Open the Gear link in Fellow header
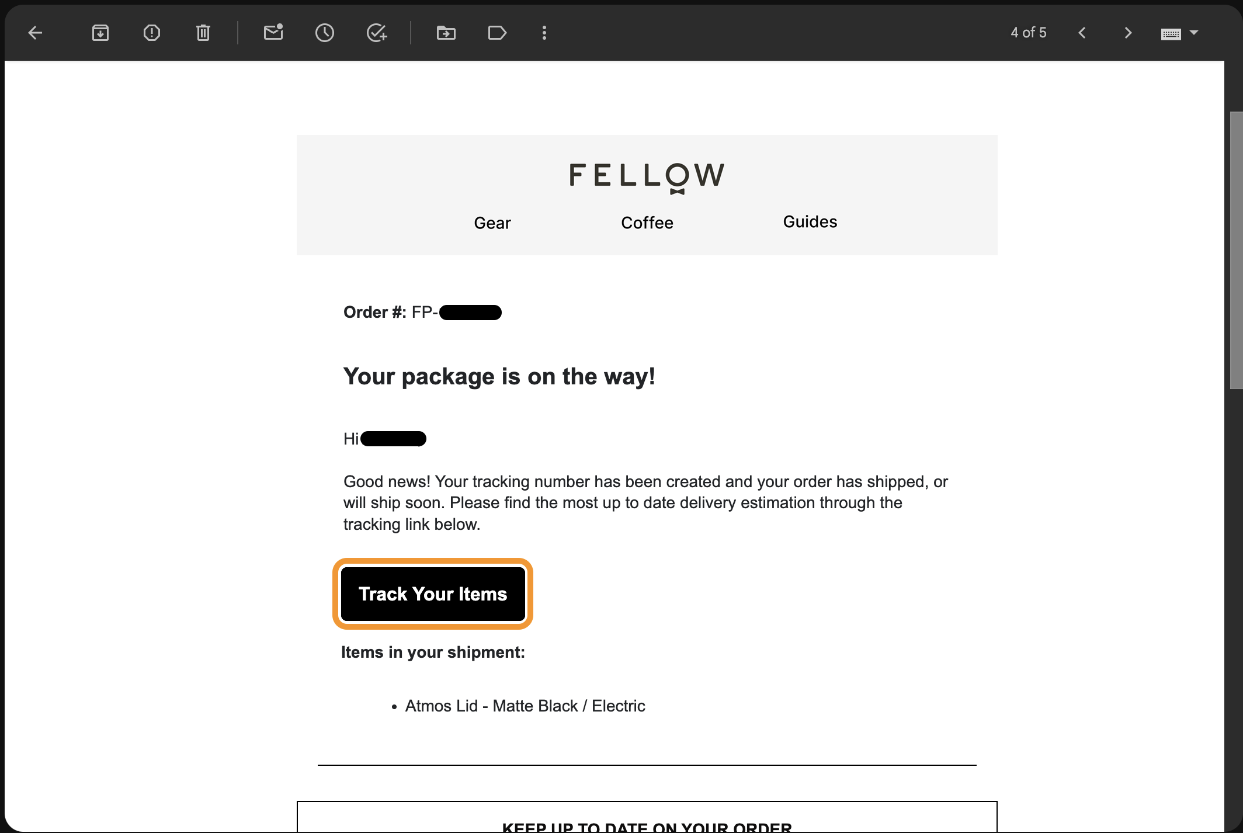Viewport: 1243px width, 833px height. pos(492,223)
